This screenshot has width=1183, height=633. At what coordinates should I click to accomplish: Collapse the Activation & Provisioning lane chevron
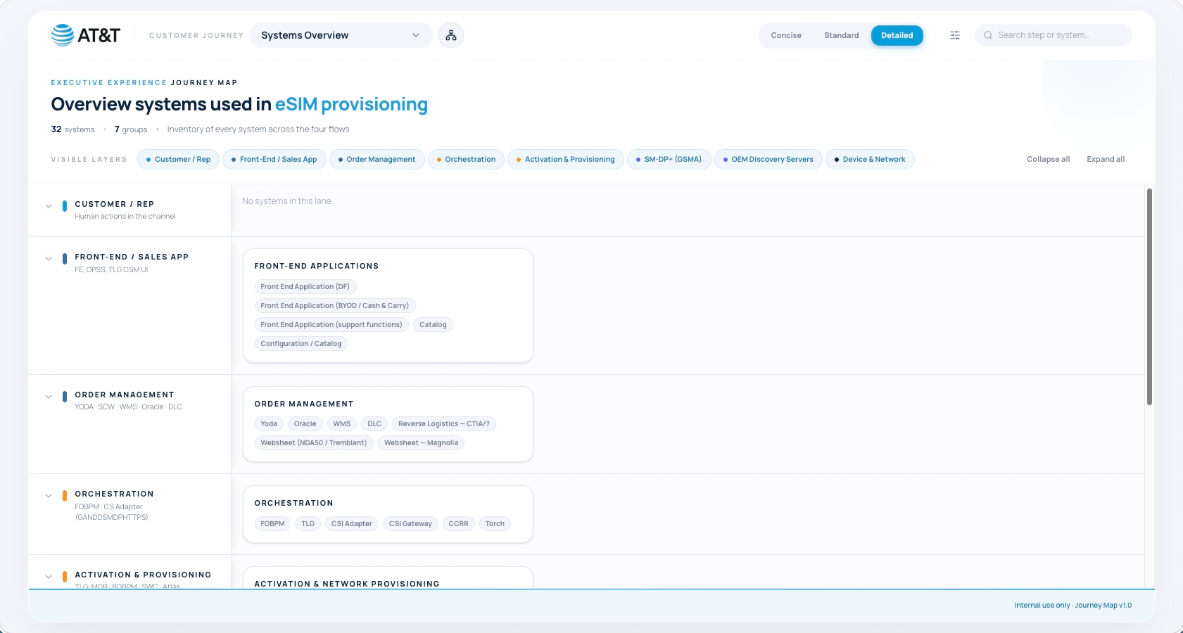[49, 577]
